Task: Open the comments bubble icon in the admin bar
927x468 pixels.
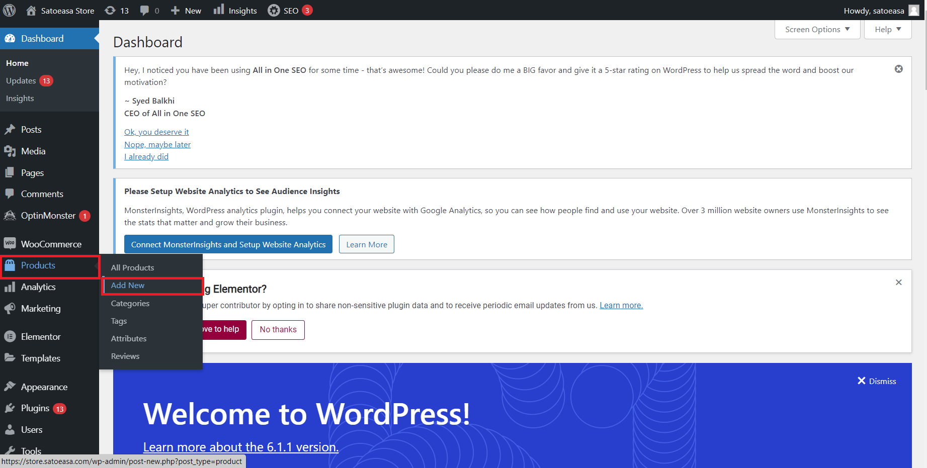Action: click(x=144, y=10)
